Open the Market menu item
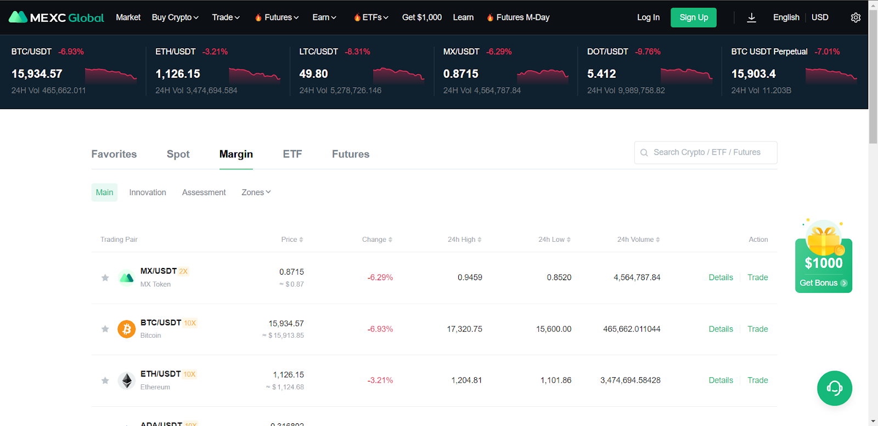This screenshot has height=426, width=878. coord(128,18)
